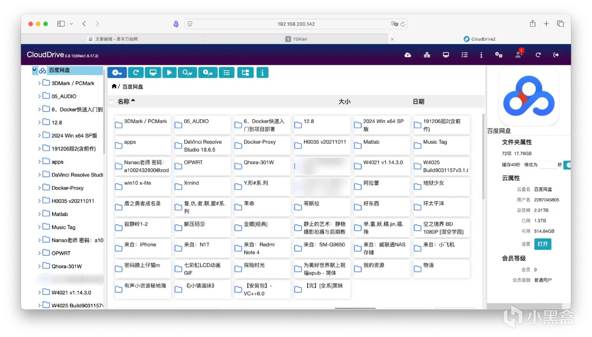Click 百度网盘 in the breadcrumb path
Viewport: 592px width, 337px height.
point(133,86)
